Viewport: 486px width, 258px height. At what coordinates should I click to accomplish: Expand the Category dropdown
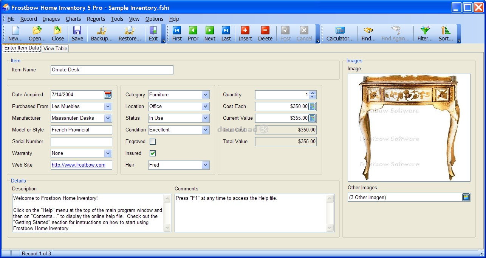point(205,95)
